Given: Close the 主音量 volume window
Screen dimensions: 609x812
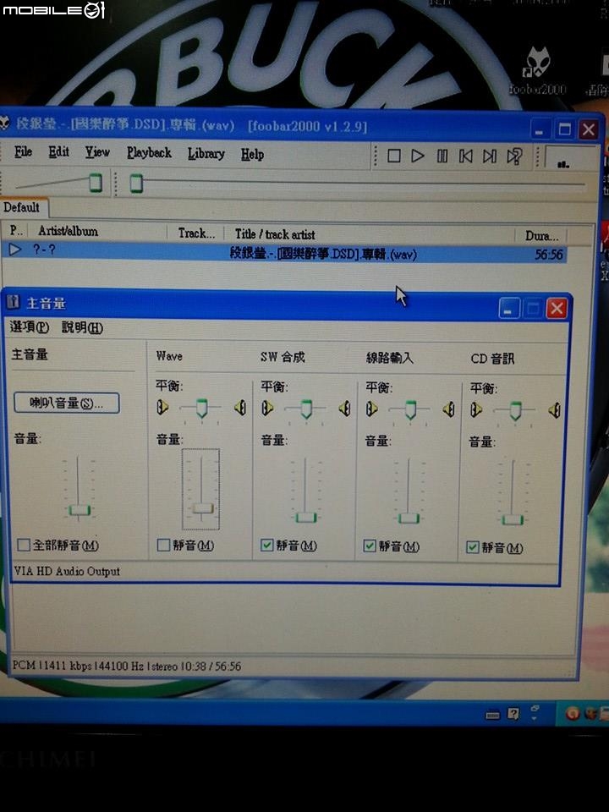Looking at the screenshot, I should coord(557,309).
